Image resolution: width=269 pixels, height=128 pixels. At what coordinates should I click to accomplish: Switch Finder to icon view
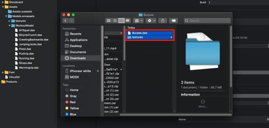[x=109, y=21]
